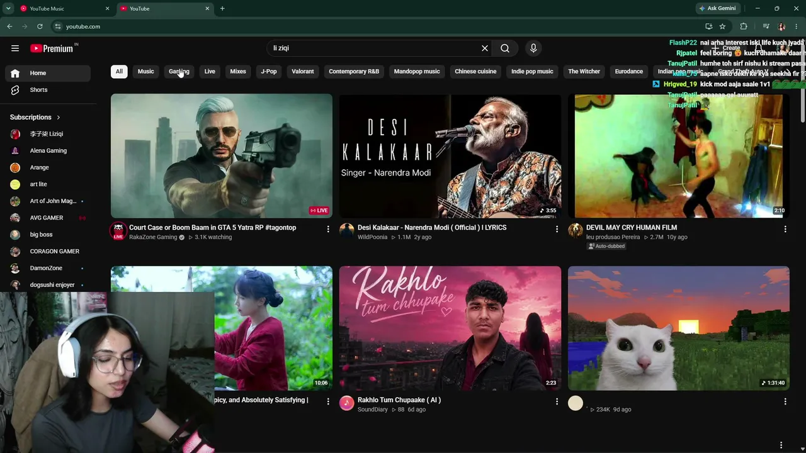Image resolution: width=806 pixels, height=453 pixels.
Task: Open more actions for Court Case video
Action: (x=328, y=229)
